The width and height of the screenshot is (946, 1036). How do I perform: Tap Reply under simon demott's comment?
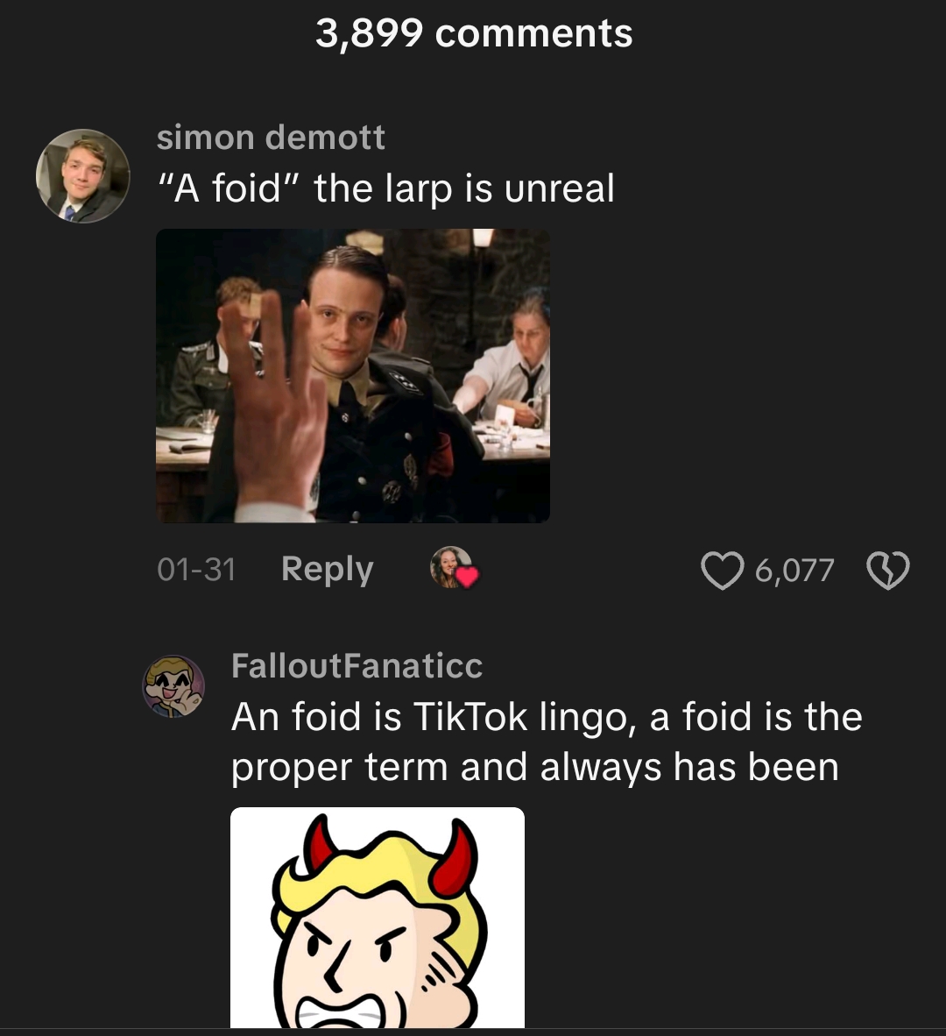point(326,570)
